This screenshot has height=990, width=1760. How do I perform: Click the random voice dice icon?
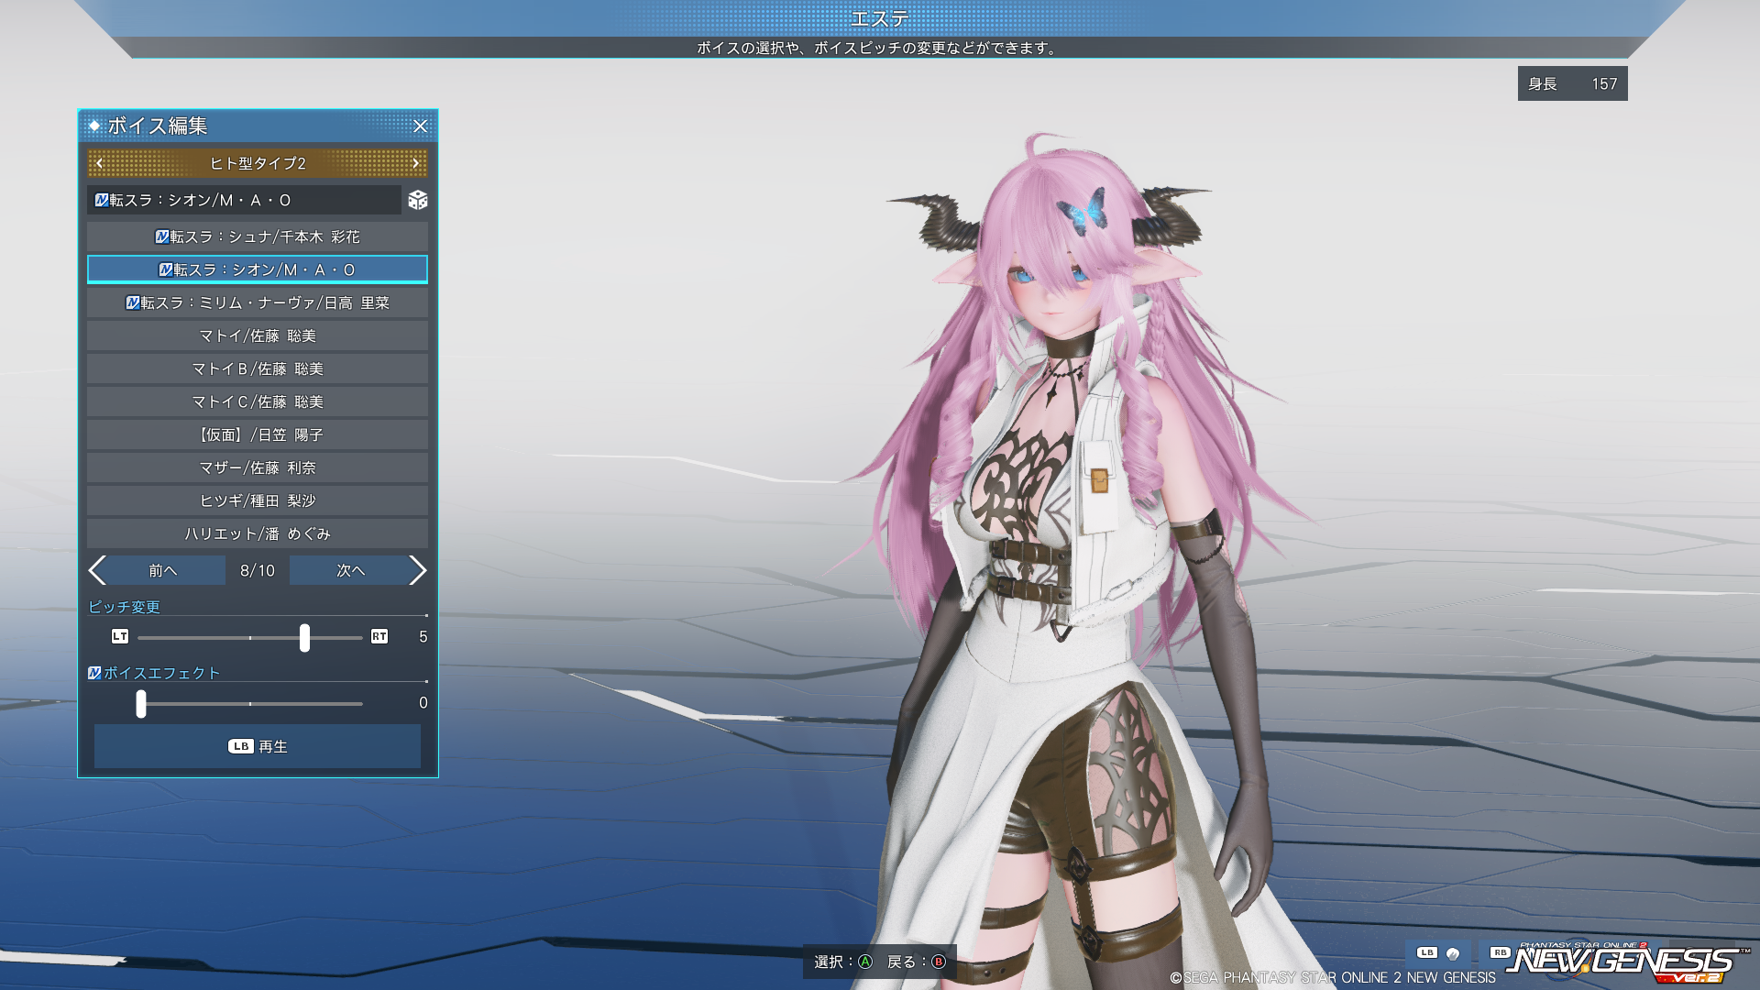click(418, 200)
